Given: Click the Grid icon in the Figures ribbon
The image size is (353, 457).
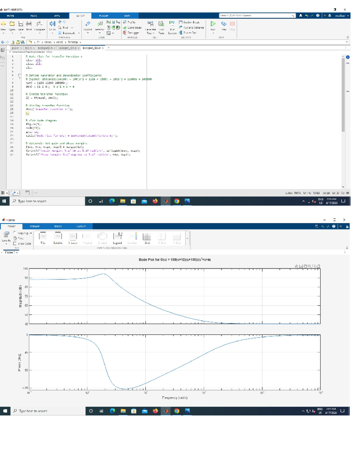Looking at the screenshot, I should 147,236.
